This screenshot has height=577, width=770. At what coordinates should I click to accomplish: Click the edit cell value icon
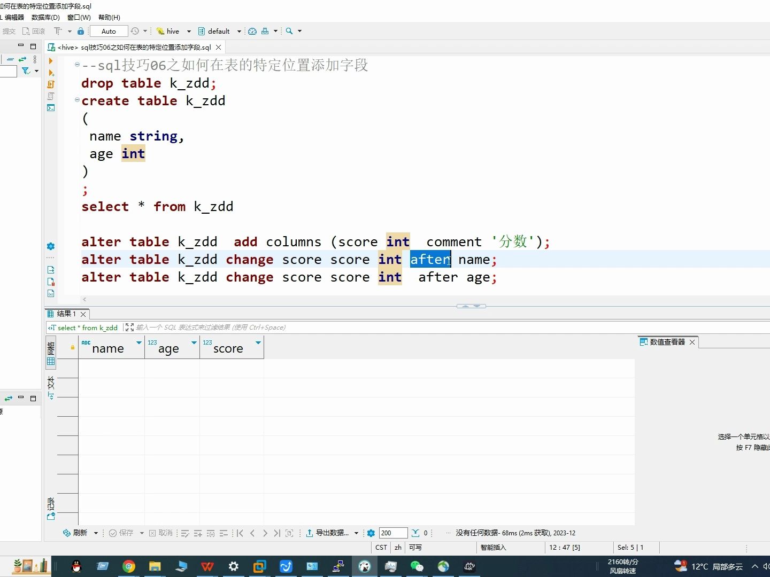[x=185, y=533]
